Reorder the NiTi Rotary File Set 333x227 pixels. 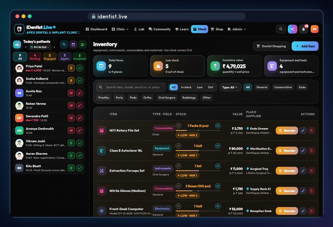pyautogui.click(x=287, y=130)
